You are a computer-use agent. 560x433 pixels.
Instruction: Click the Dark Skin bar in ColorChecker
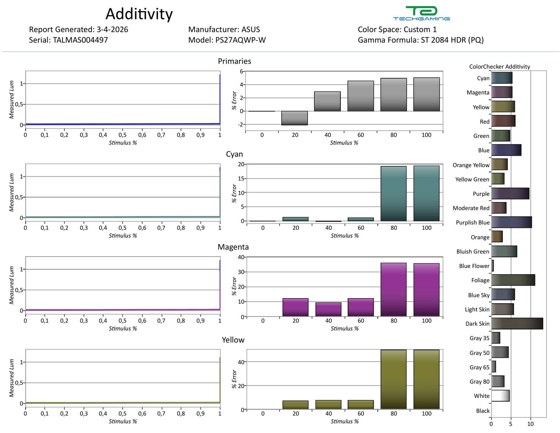pos(517,324)
